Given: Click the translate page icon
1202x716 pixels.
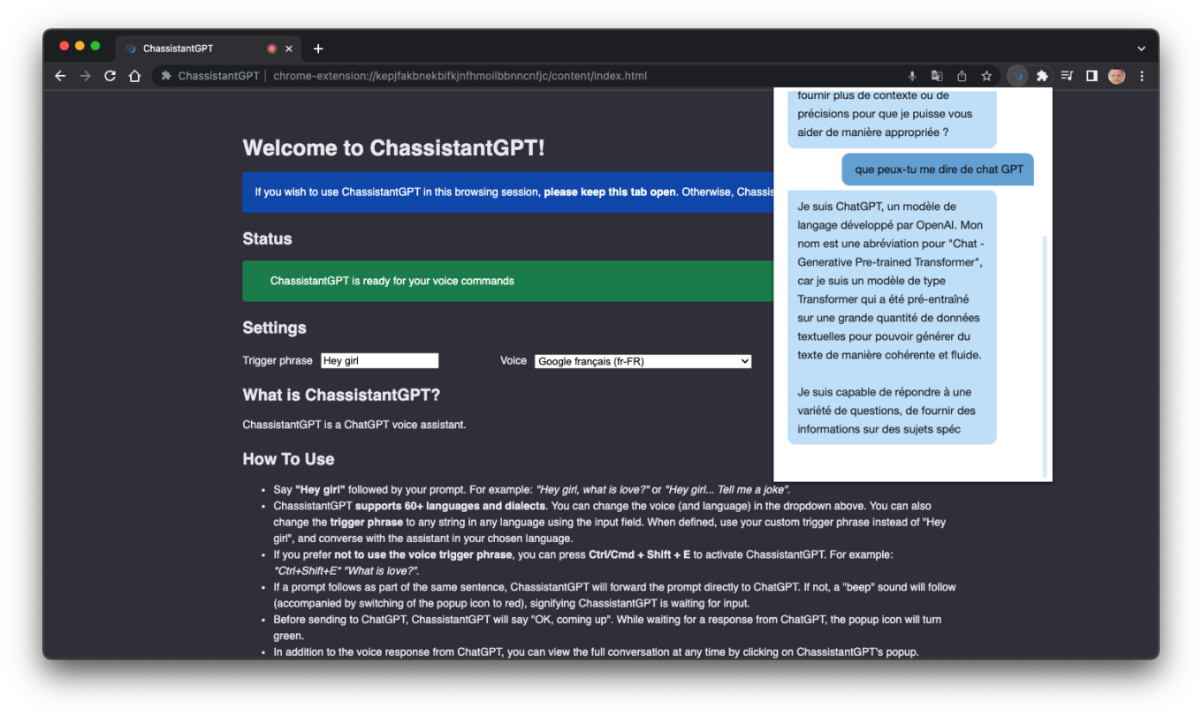Looking at the screenshot, I should coord(937,76).
